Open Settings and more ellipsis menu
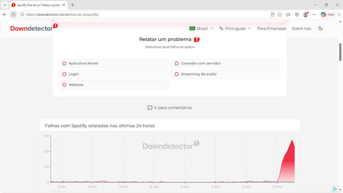 click(314, 14)
